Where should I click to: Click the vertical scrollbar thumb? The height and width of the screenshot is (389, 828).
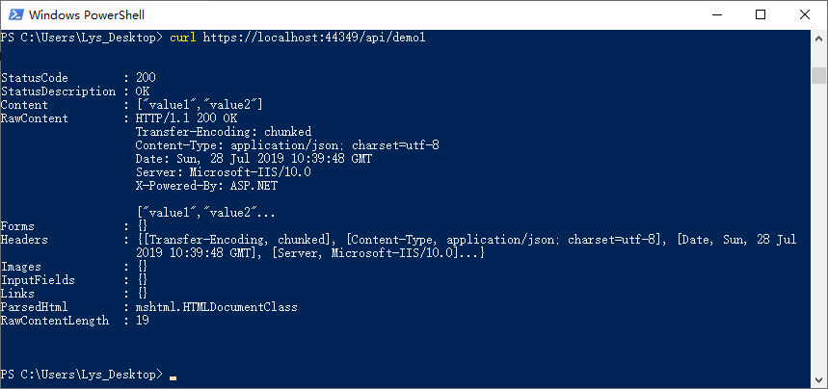click(818, 76)
